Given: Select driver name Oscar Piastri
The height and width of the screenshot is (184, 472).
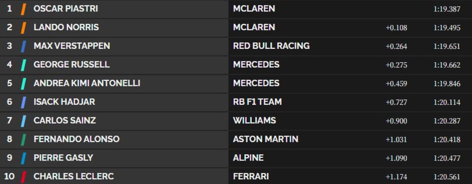Looking at the screenshot, I should point(66,9).
